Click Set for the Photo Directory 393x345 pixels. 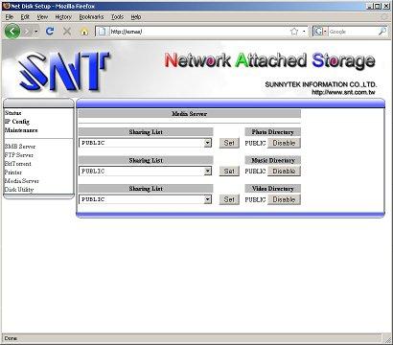click(229, 143)
